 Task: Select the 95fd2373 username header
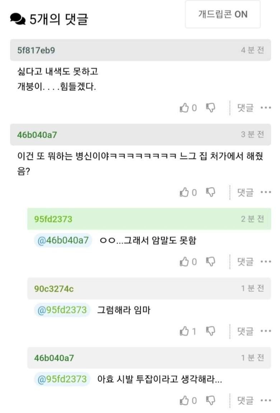click(53, 219)
